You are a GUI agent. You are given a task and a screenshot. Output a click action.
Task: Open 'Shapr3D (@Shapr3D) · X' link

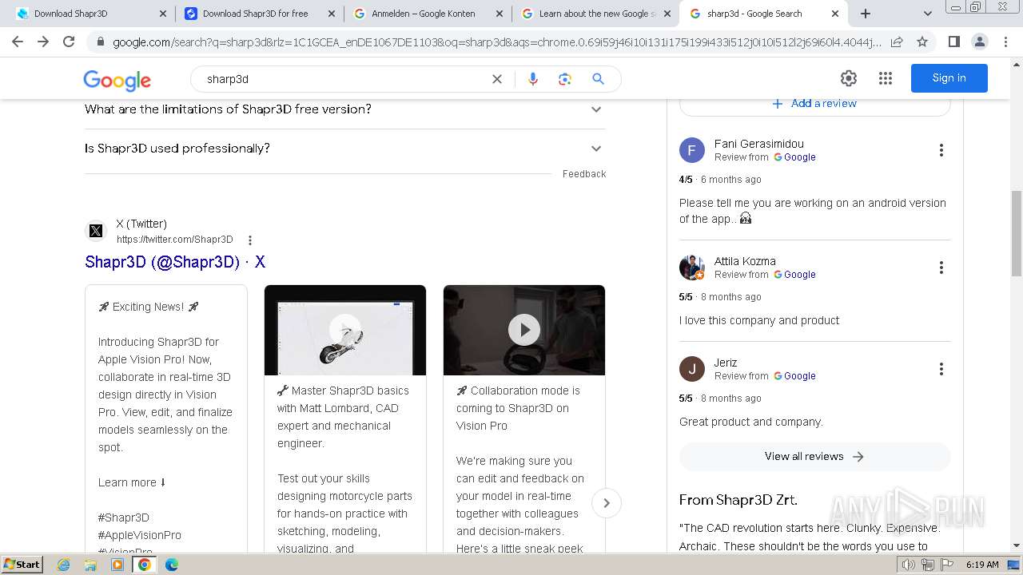175,262
